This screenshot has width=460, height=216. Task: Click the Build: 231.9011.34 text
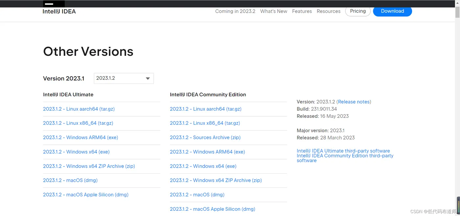[x=317, y=109]
